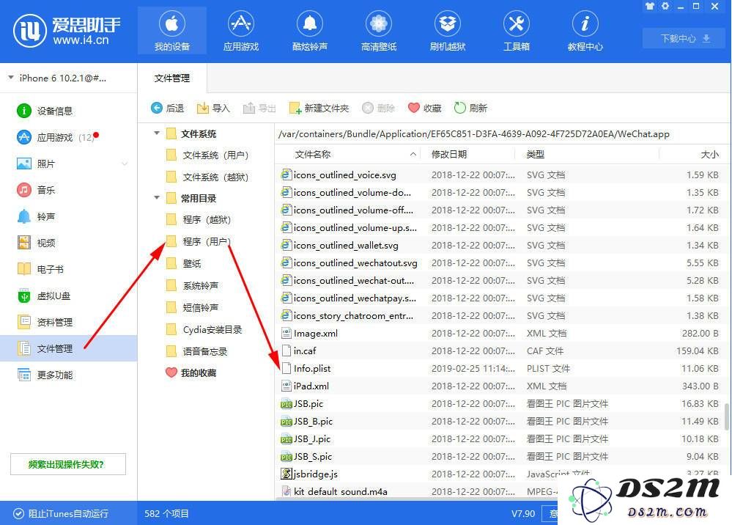
Task: Select 文件管理 in sidebar
Action: click(x=69, y=348)
